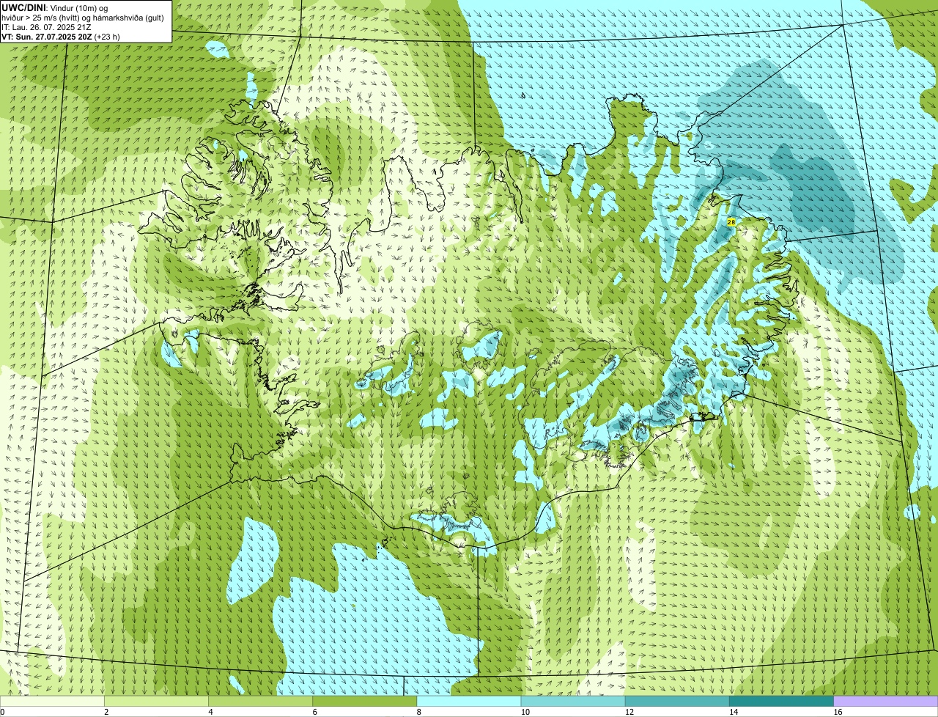Click the legend tick label '12'

629,712
